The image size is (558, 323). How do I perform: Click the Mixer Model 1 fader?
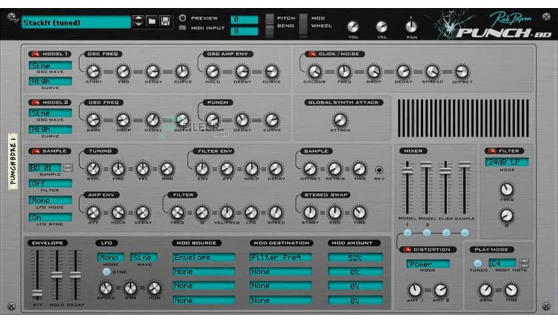[x=407, y=170]
